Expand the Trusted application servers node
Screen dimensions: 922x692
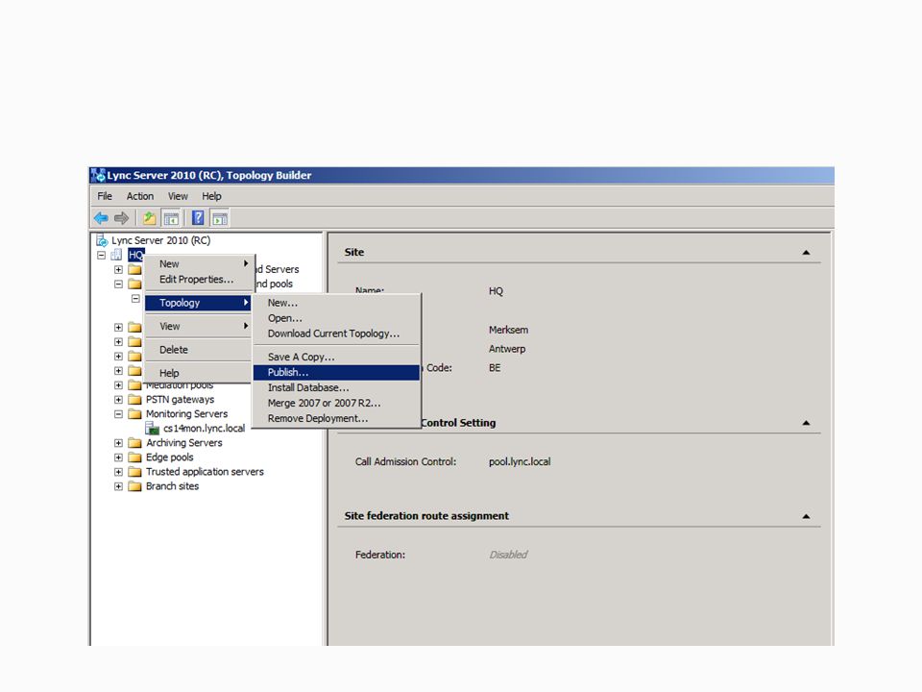118,472
